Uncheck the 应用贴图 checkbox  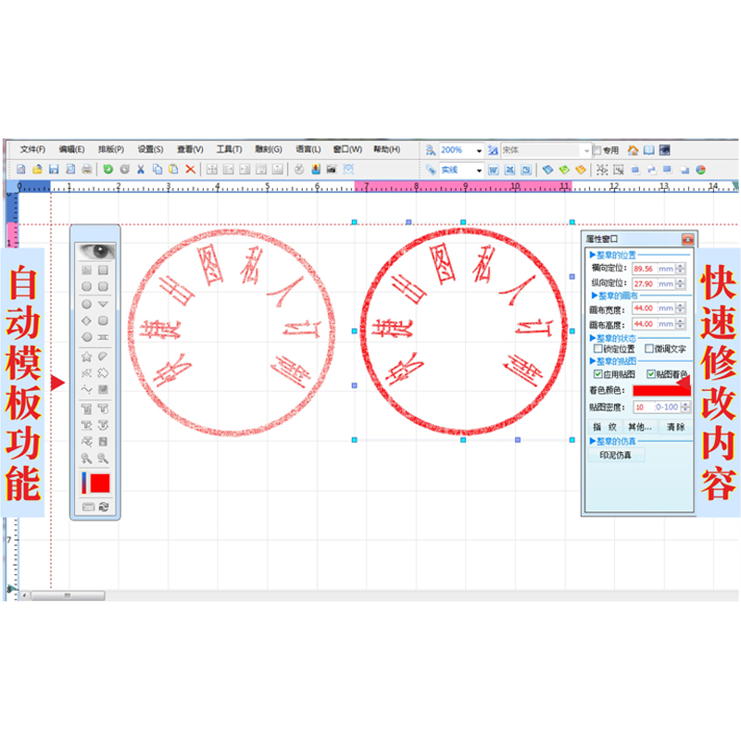pyautogui.click(x=598, y=374)
